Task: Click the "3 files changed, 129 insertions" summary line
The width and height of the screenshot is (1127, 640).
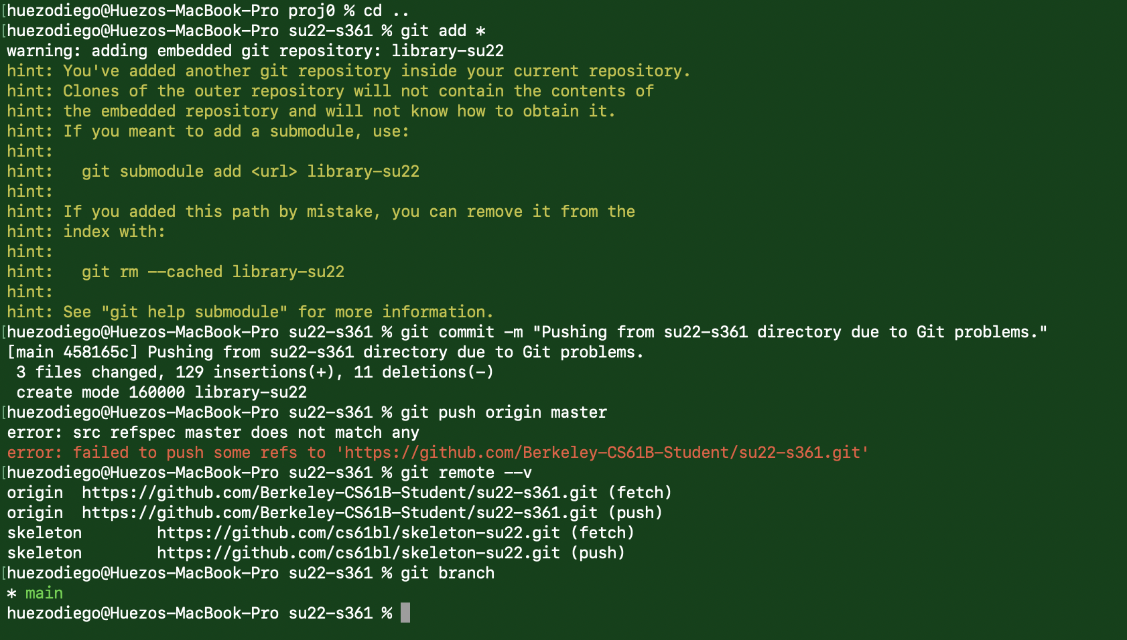Action: pyautogui.click(x=255, y=372)
